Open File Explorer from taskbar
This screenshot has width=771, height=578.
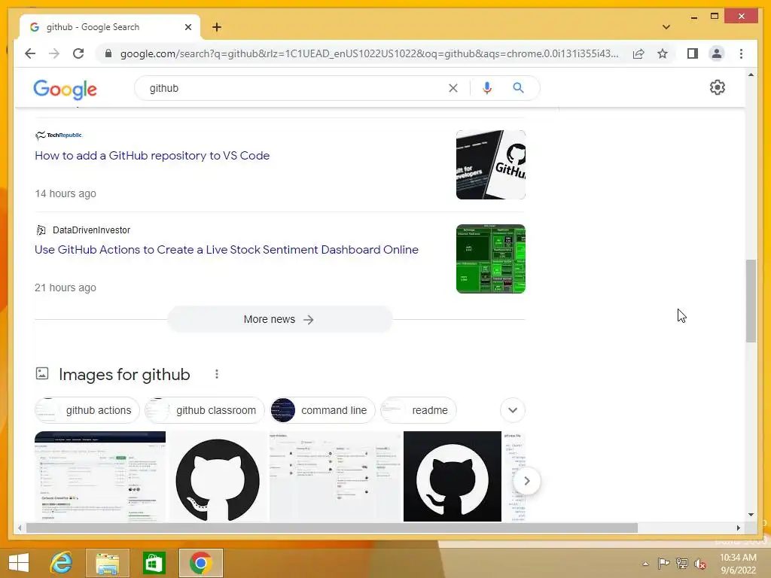tap(107, 563)
